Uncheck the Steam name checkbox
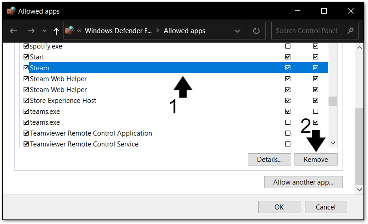Screen dimensions: 368x224 (x=26, y=68)
